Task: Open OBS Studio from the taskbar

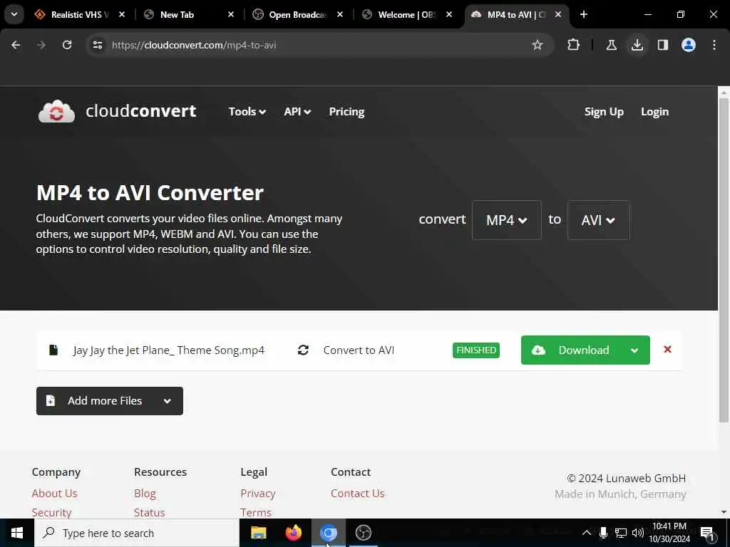Action: [363, 533]
